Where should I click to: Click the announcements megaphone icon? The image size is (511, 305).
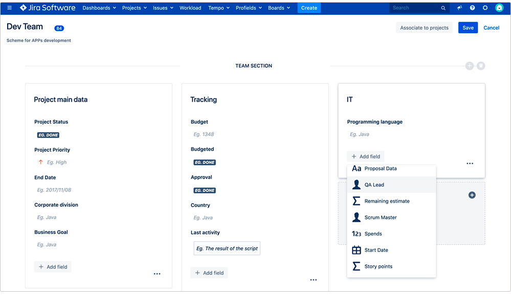(459, 8)
